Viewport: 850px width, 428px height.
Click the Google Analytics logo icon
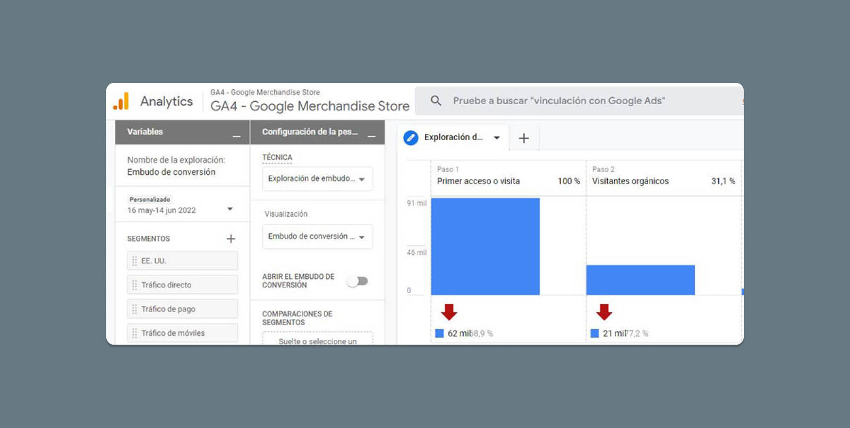121,101
